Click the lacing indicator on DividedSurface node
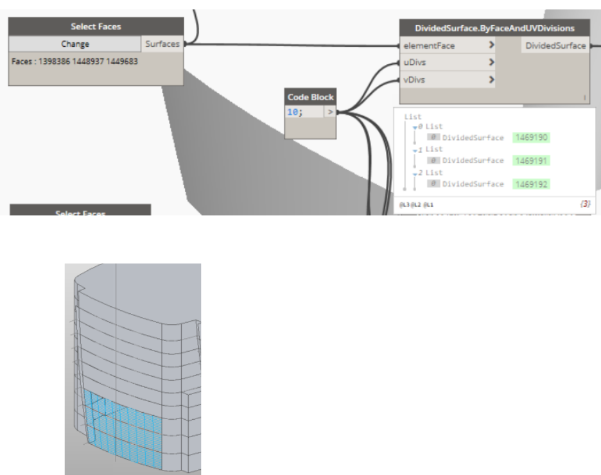 (584, 98)
